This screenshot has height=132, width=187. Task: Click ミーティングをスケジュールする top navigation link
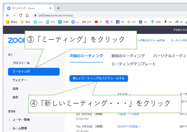tap(151, 40)
